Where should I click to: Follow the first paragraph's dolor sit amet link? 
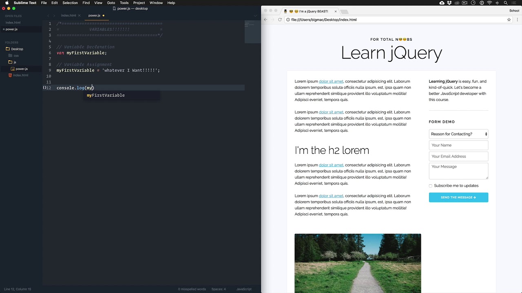click(331, 81)
